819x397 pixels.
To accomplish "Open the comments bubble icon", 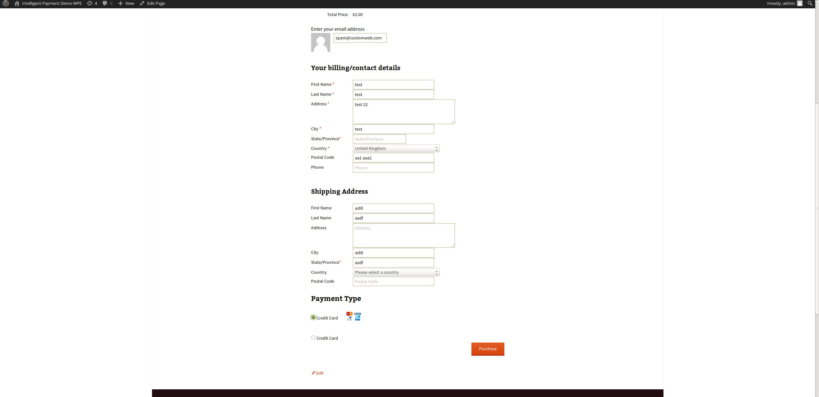I will click(105, 4).
